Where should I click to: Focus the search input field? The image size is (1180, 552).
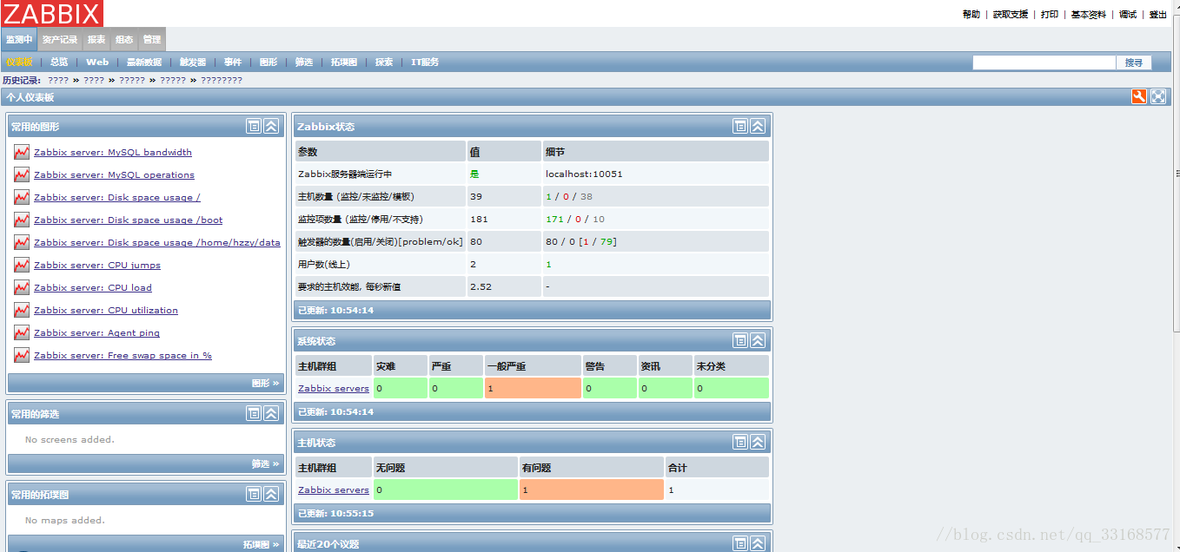(x=1044, y=62)
